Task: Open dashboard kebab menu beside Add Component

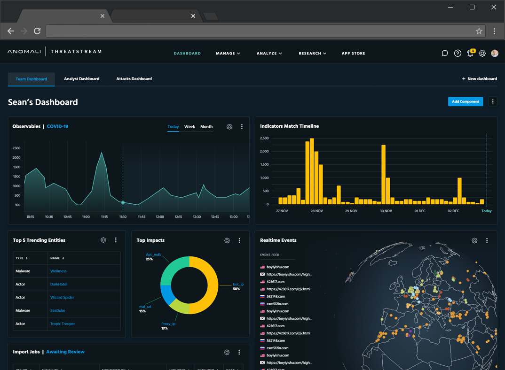Action: [x=493, y=102]
